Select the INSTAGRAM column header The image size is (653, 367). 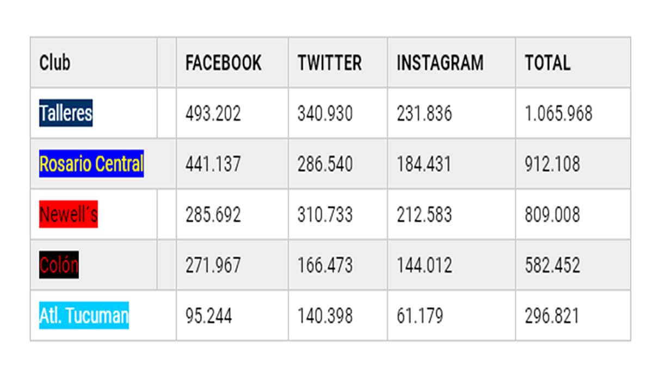coord(440,63)
